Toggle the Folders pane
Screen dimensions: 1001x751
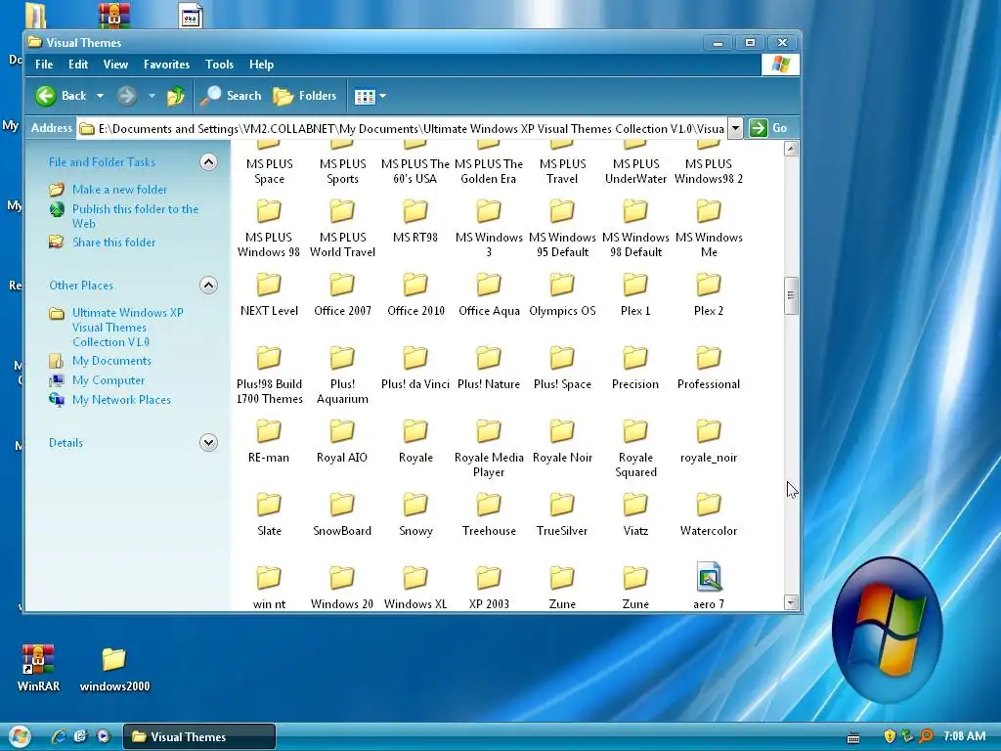pyautogui.click(x=305, y=96)
